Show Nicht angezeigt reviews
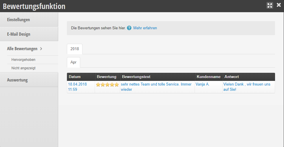The image size is (284, 147). point(23,68)
